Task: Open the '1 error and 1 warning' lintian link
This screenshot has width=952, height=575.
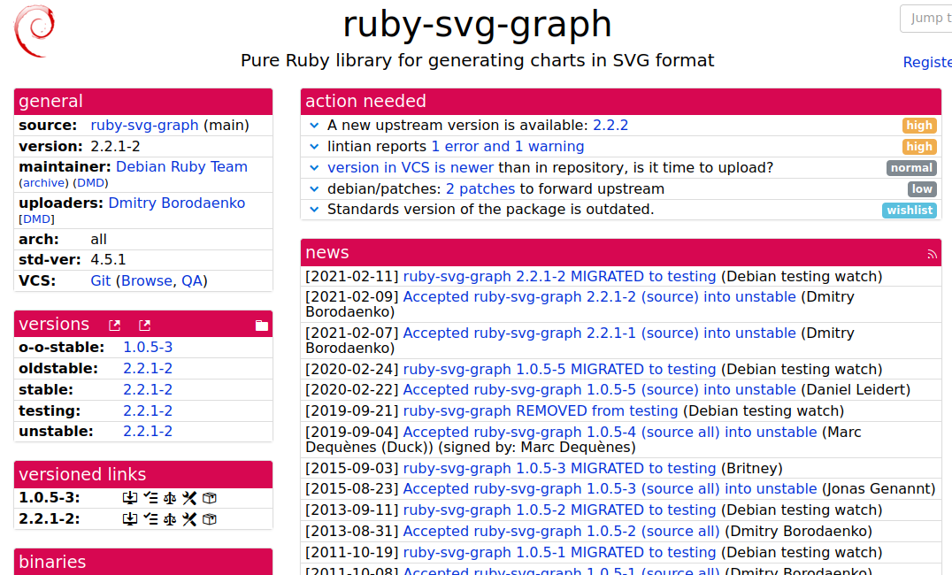Action: (x=508, y=146)
